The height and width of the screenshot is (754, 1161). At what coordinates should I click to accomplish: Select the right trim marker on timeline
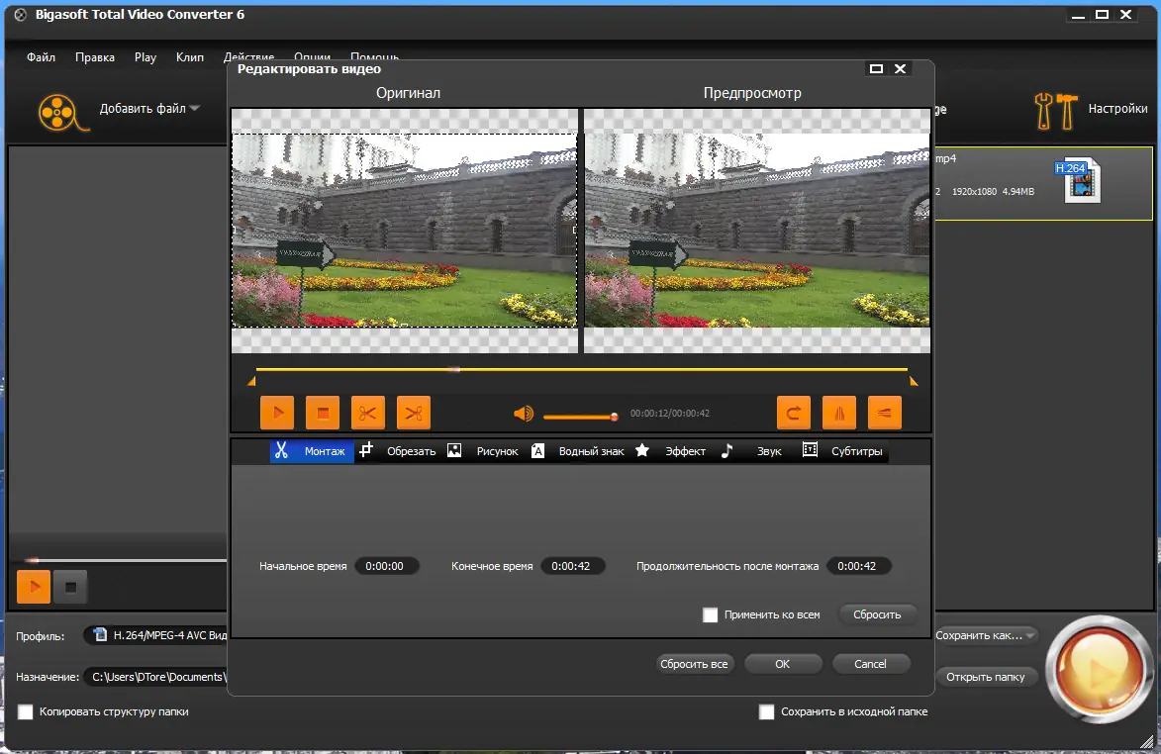pos(913,381)
